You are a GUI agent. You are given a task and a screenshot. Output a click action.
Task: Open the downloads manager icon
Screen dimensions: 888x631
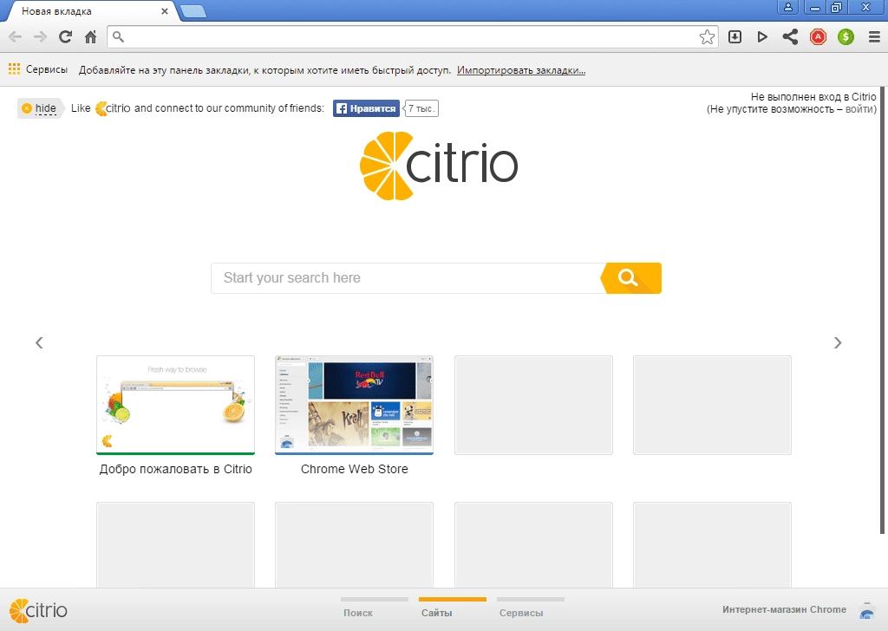point(735,37)
